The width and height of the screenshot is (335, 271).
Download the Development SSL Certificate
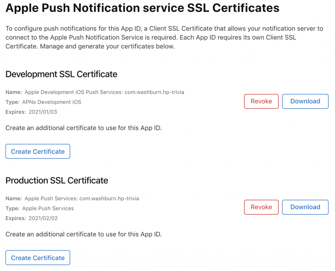305,101
